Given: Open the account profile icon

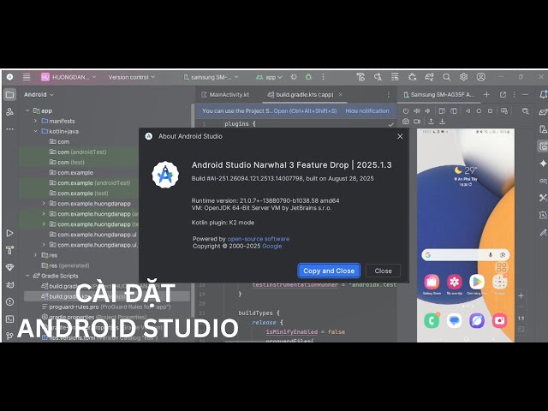Looking at the screenshot, I should click(481, 77).
